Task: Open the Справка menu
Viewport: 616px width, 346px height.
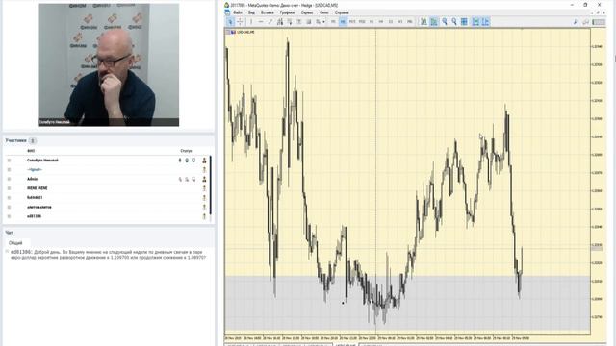Action: (342, 12)
